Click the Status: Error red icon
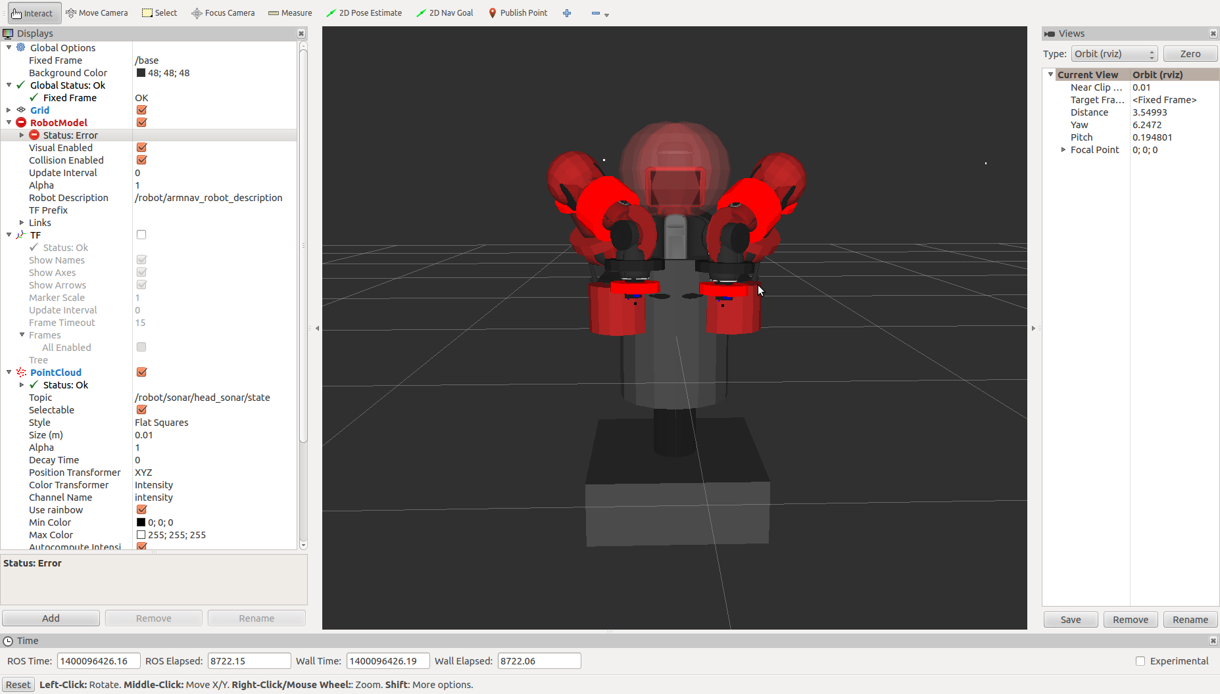 [x=34, y=135]
